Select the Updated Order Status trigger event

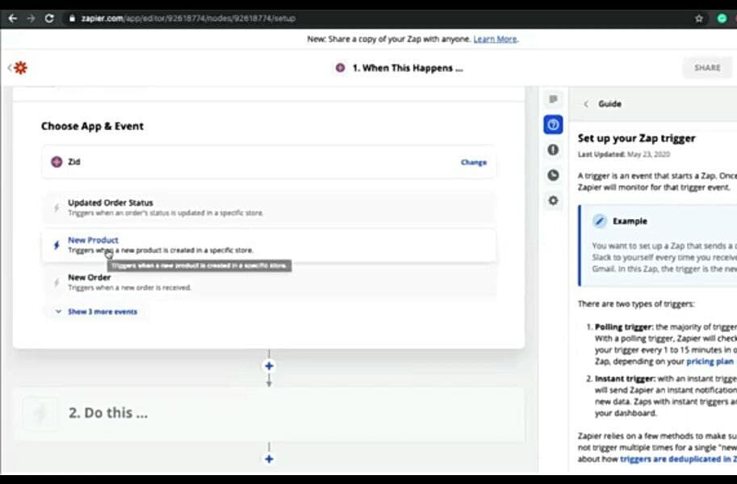[x=269, y=208]
